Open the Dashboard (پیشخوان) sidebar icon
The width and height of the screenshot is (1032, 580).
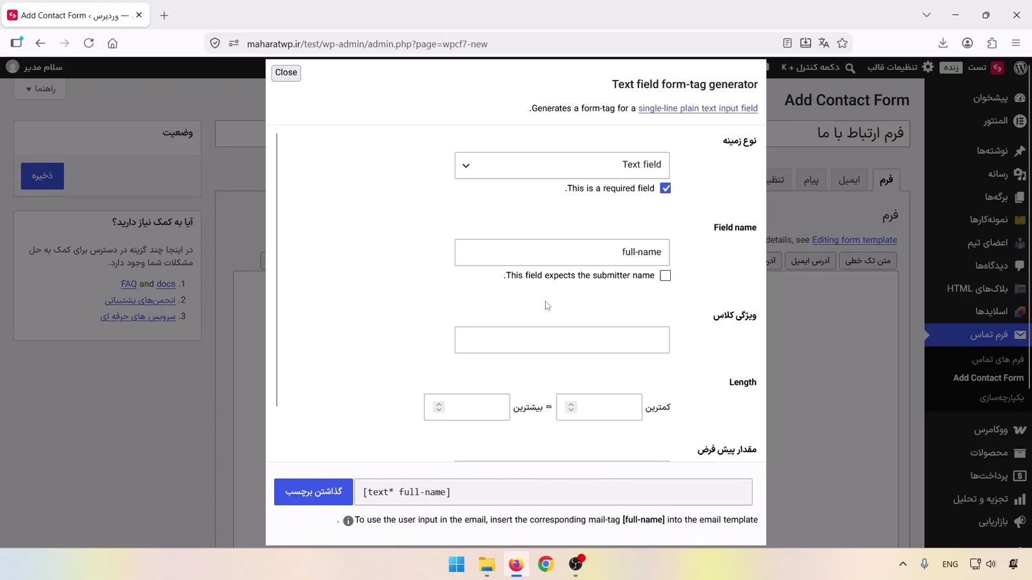(1020, 98)
